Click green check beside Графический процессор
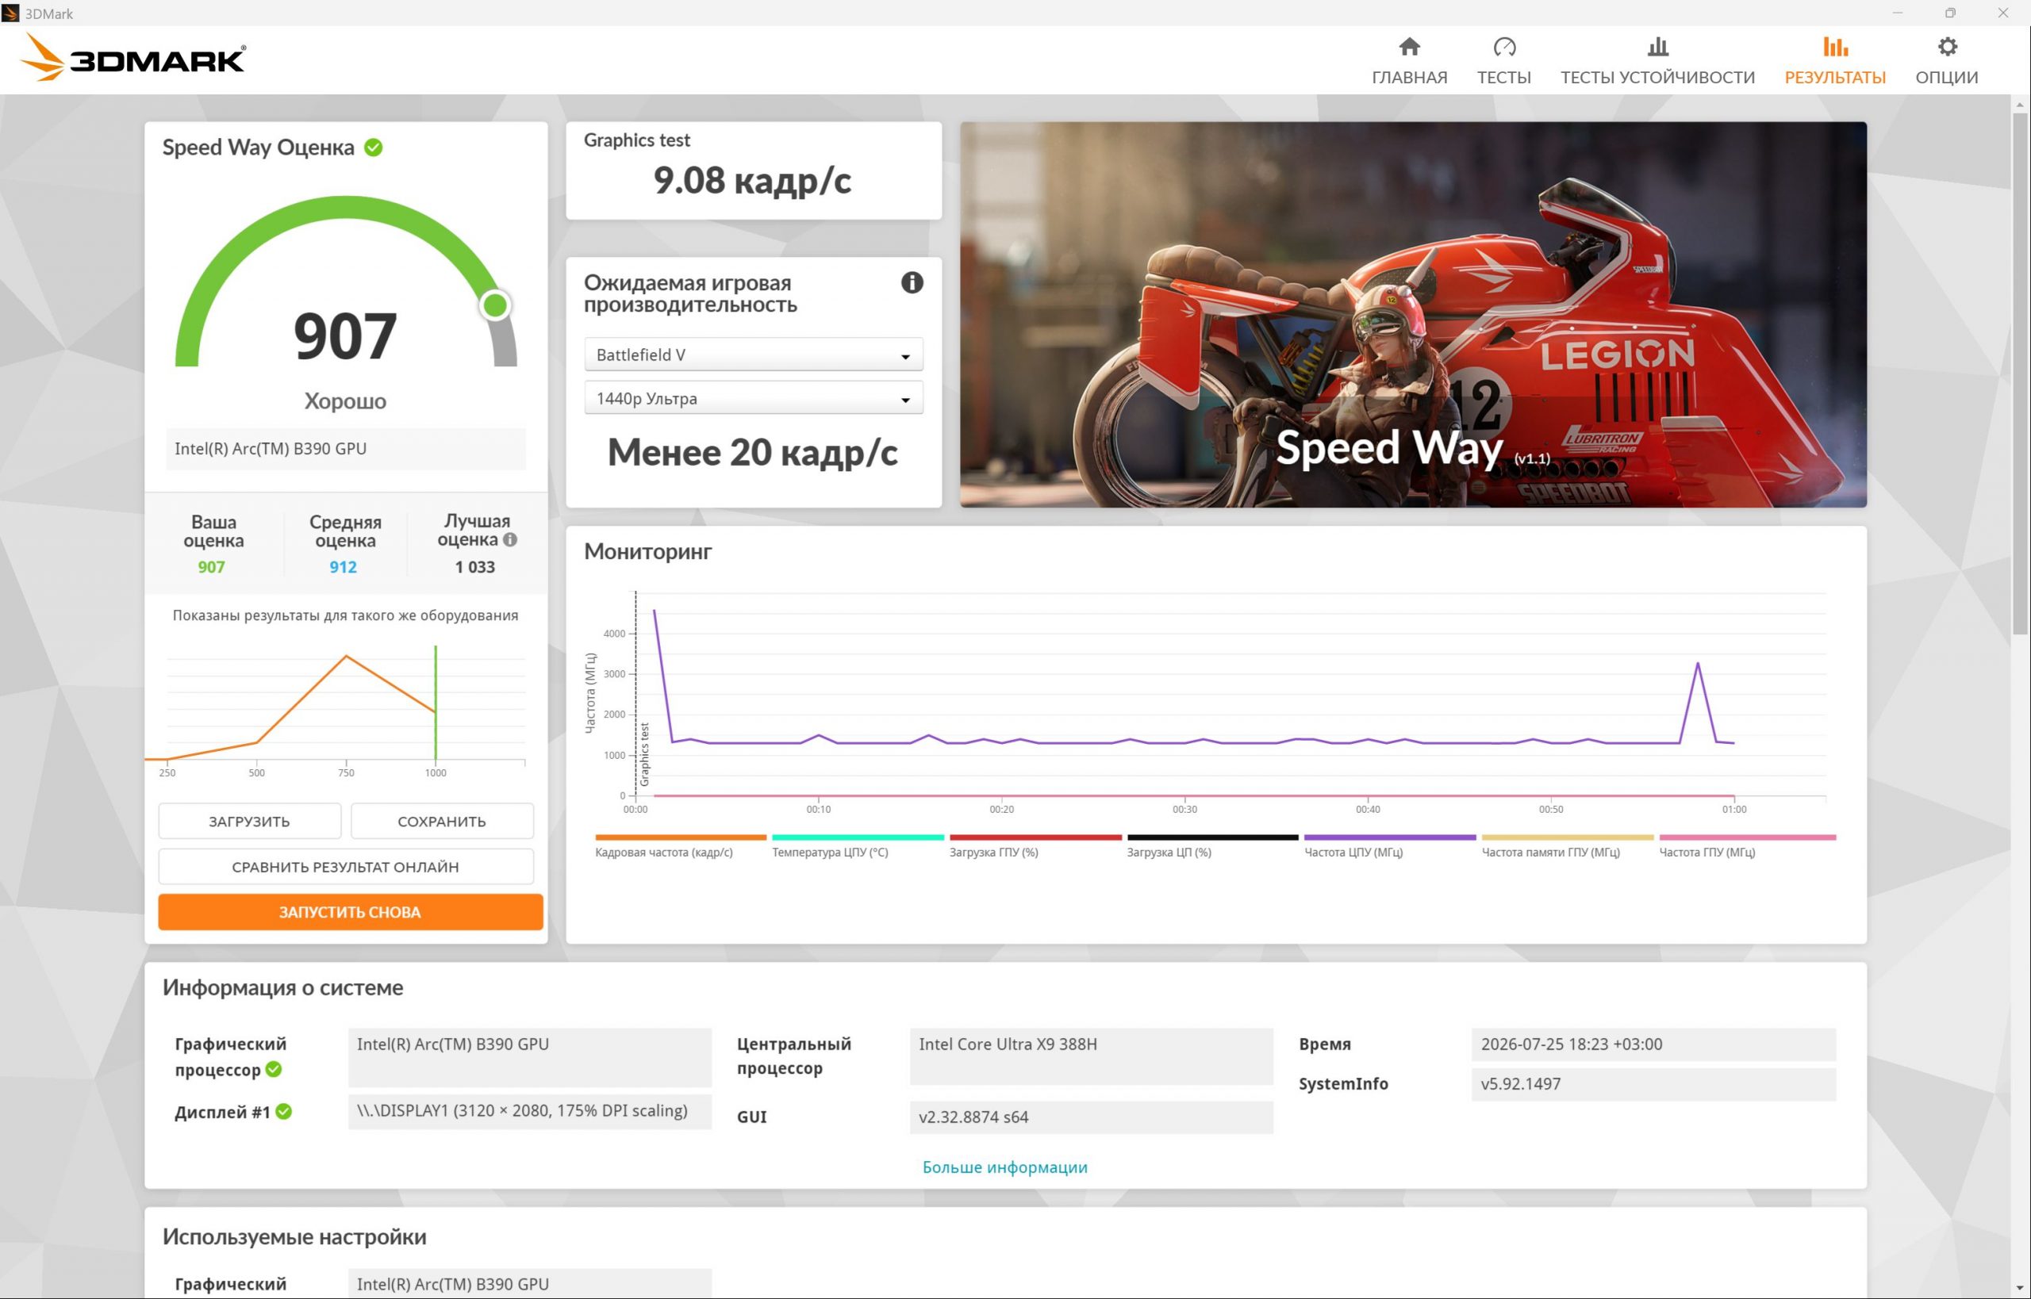Viewport: 2031px width, 1299px height. 274,1069
